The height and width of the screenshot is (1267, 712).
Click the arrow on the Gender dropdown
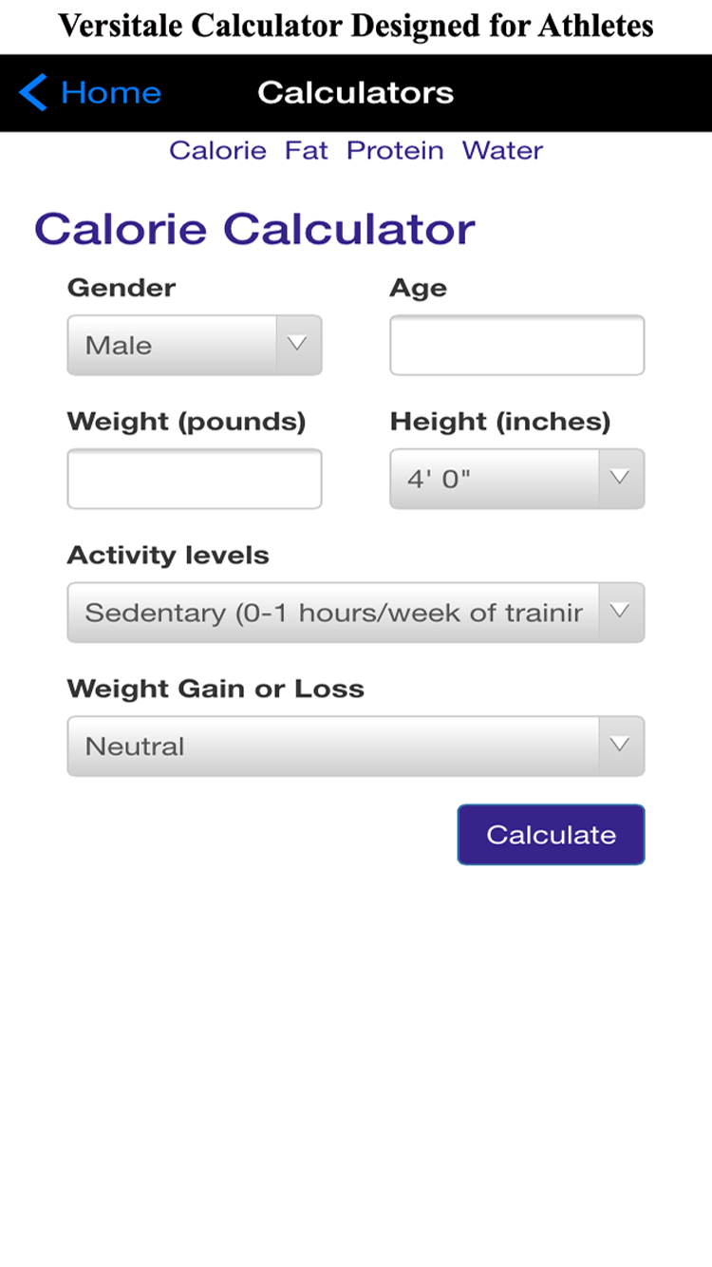(298, 345)
